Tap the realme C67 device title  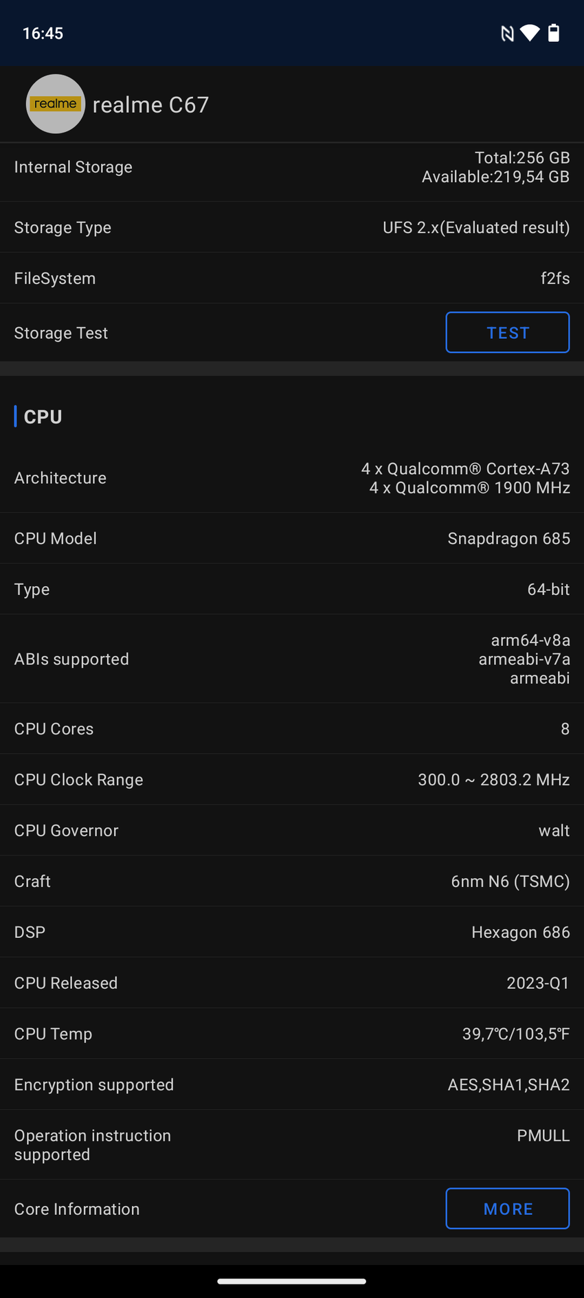coord(150,104)
